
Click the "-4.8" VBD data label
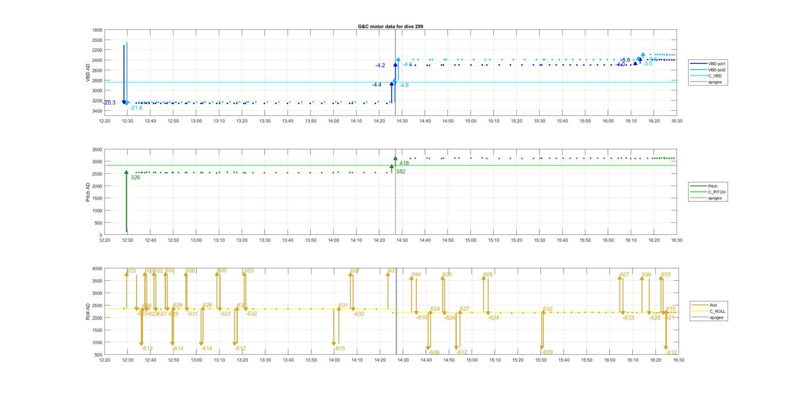click(x=404, y=86)
